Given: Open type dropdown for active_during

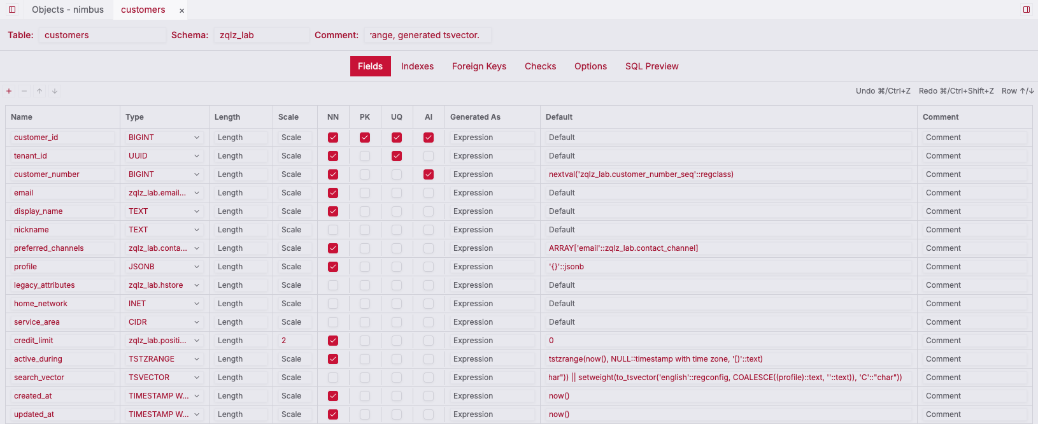Looking at the screenshot, I should point(164,359).
